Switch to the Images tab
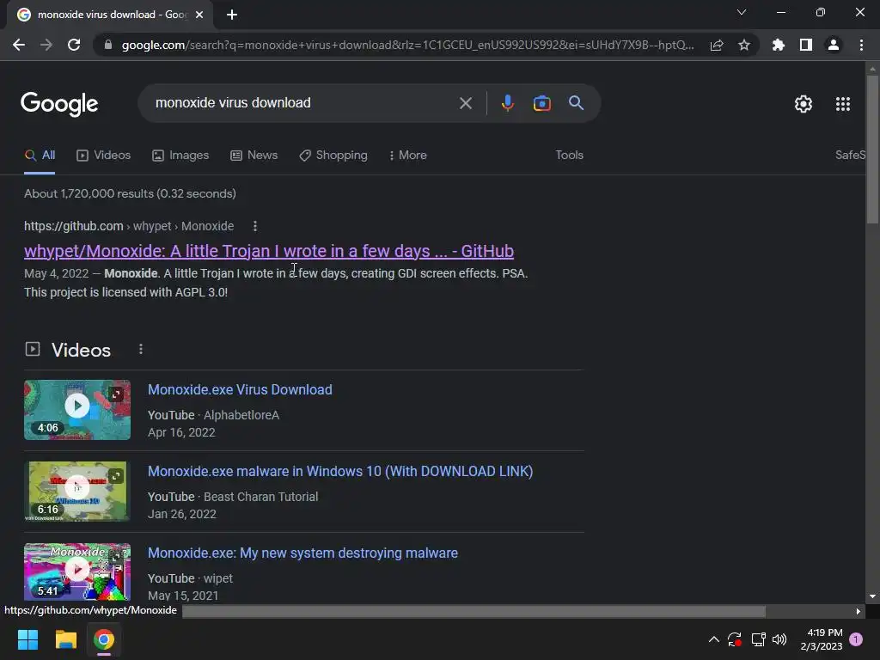Viewport: 880px width, 660px height. tap(180, 156)
